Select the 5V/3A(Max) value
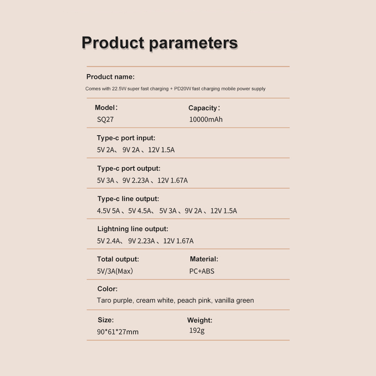Viewport: 376px width, 376px height. click(115, 271)
